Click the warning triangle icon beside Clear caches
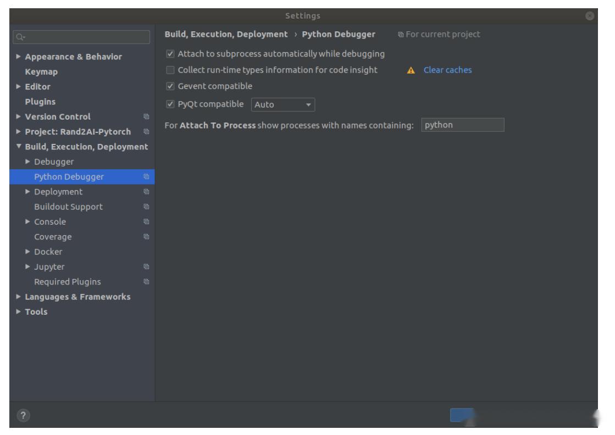This screenshot has width=615, height=435. (x=411, y=70)
